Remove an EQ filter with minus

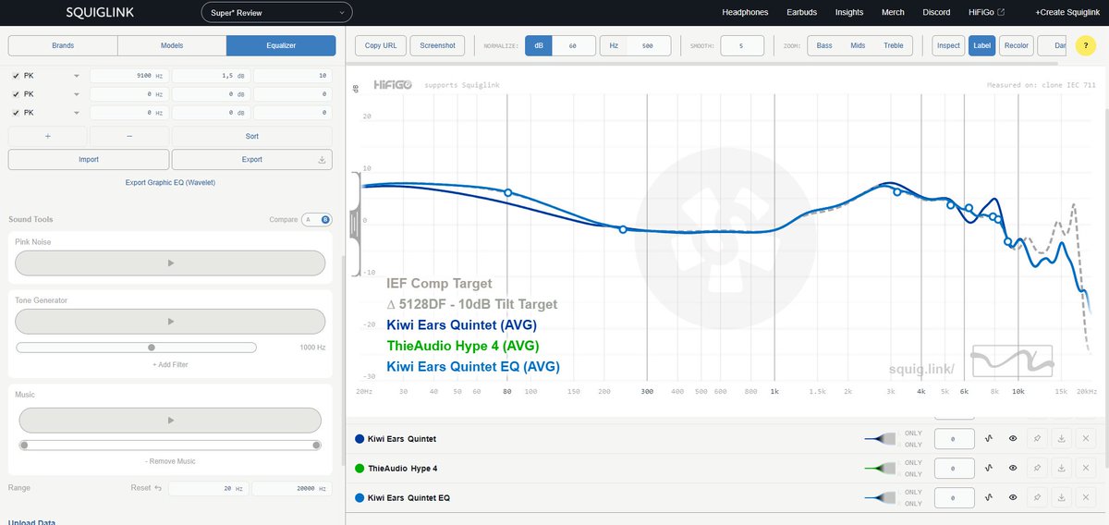coord(129,136)
